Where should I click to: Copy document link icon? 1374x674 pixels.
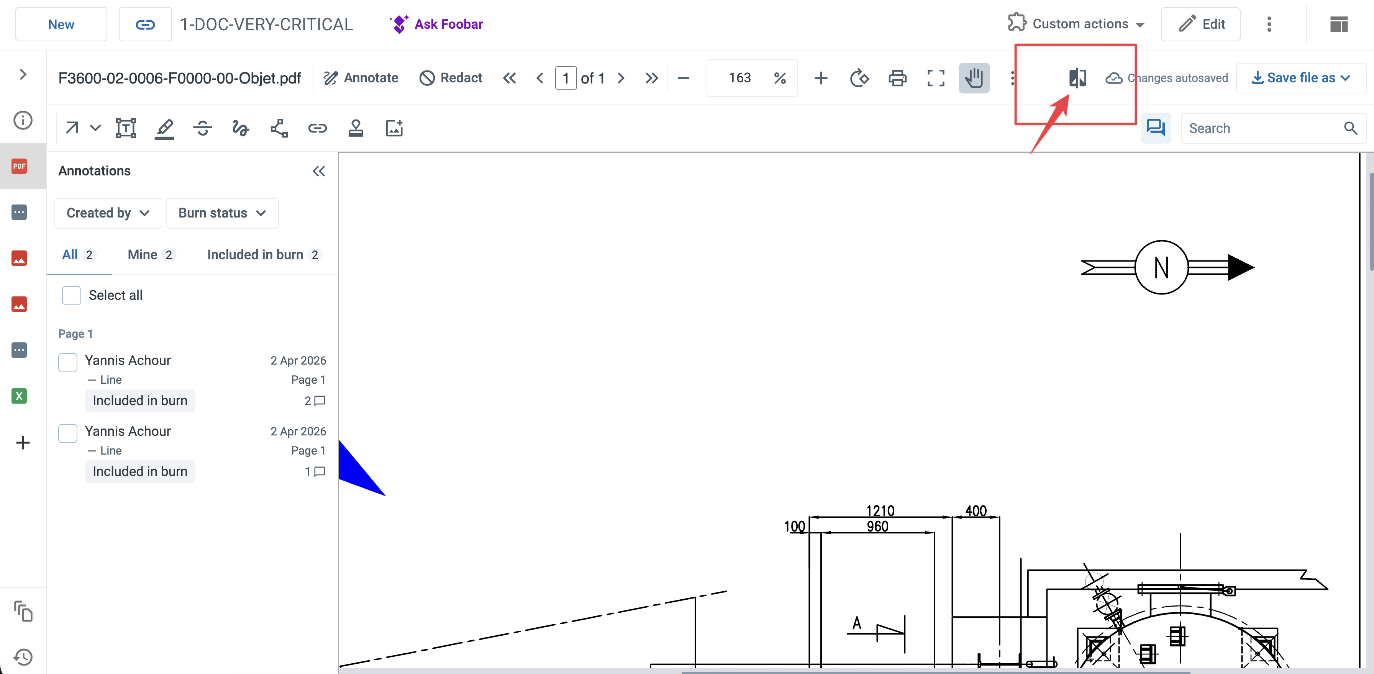145,25
